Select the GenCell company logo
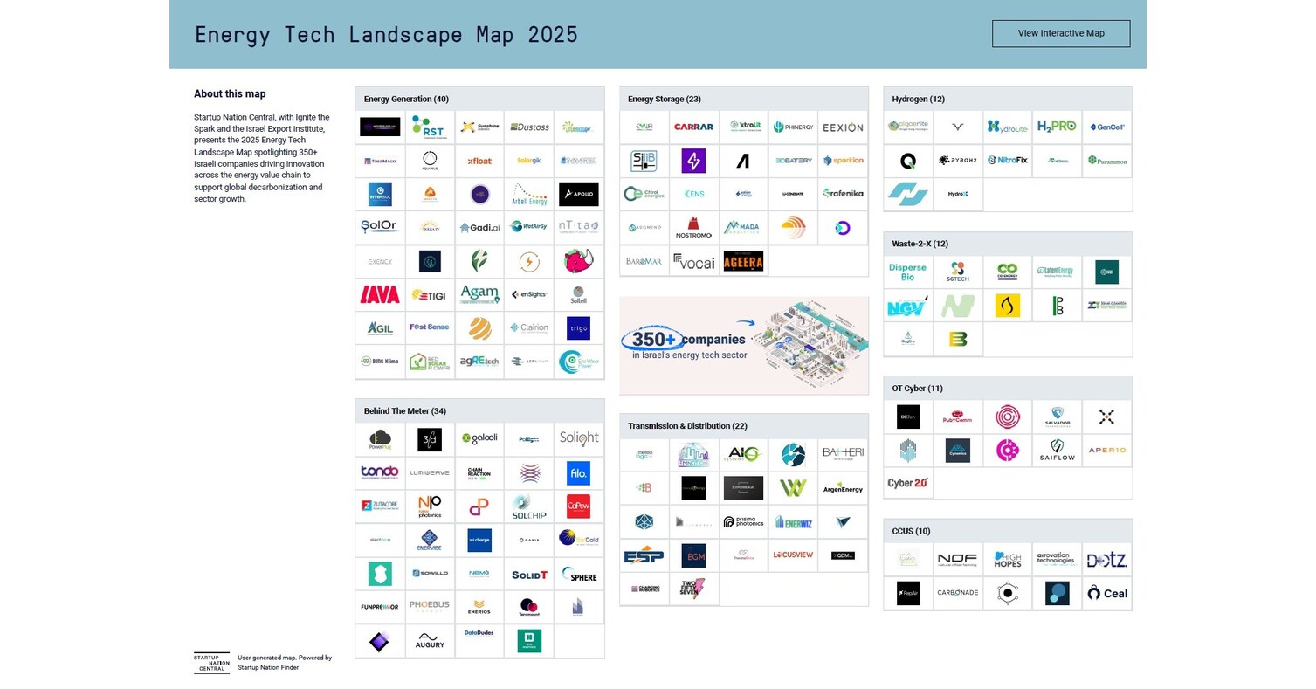 tap(1106, 127)
